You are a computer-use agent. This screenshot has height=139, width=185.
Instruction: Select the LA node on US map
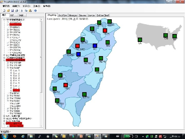[x=140, y=40]
